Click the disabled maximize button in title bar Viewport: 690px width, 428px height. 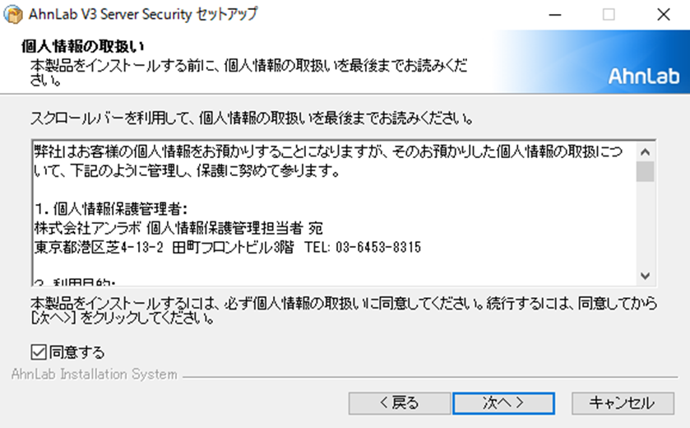click(609, 15)
